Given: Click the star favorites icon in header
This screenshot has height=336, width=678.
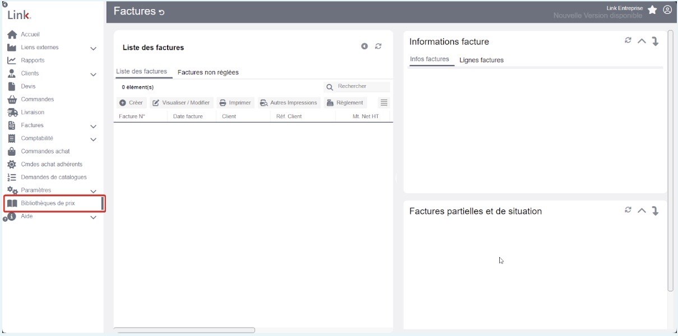Looking at the screenshot, I should [x=652, y=10].
